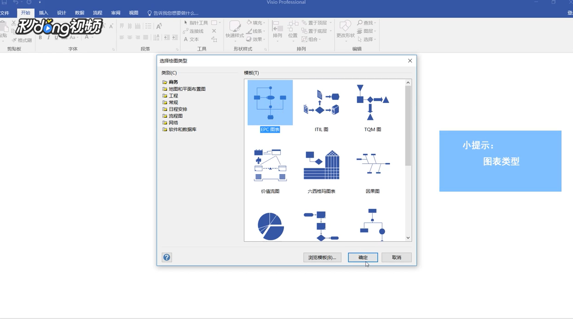
Task: Open the 常规 category folder
Action: pos(170,103)
